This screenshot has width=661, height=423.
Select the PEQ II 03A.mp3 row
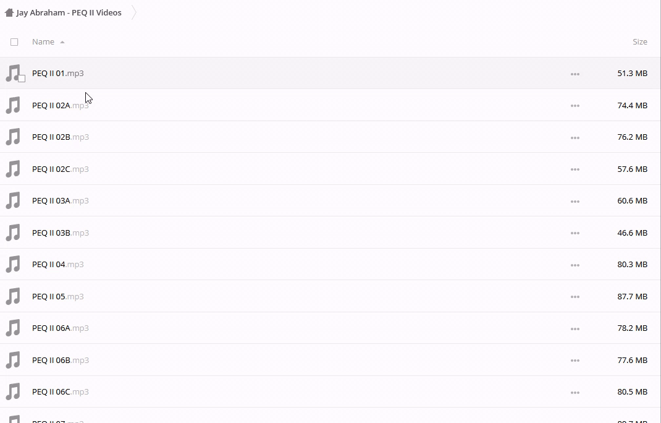(309, 201)
